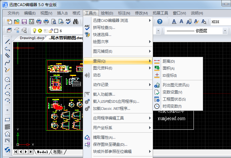
Task: Select 列出图元资讯(L) from query submenu
Action: 178,85
